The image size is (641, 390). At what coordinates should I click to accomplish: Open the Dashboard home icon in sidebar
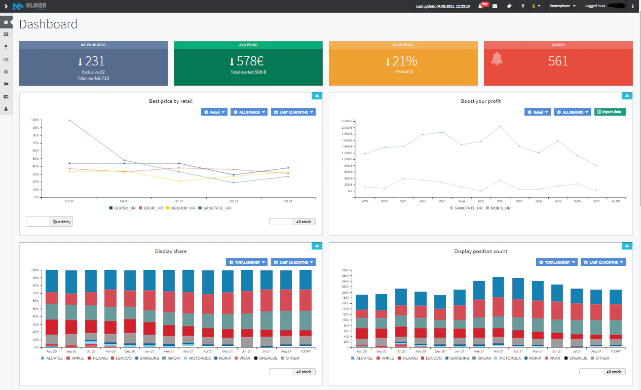pyautogui.click(x=7, y=22)
